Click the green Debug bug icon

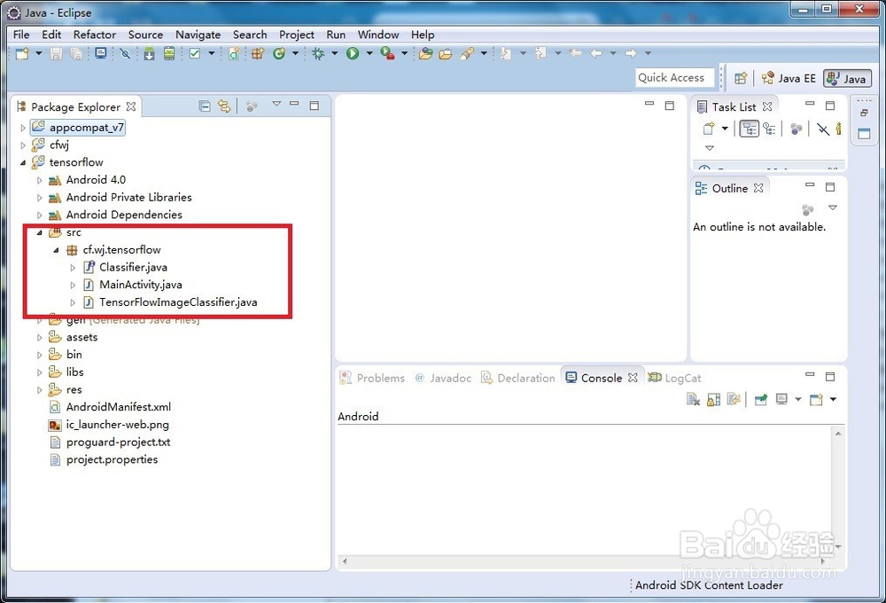(x=318, y=54)
